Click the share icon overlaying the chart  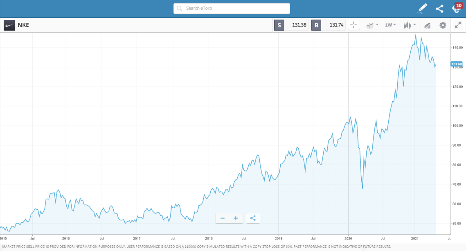253,218
